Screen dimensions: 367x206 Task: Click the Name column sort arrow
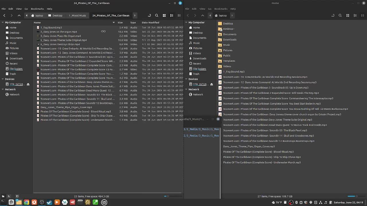(x=114, y=22)
